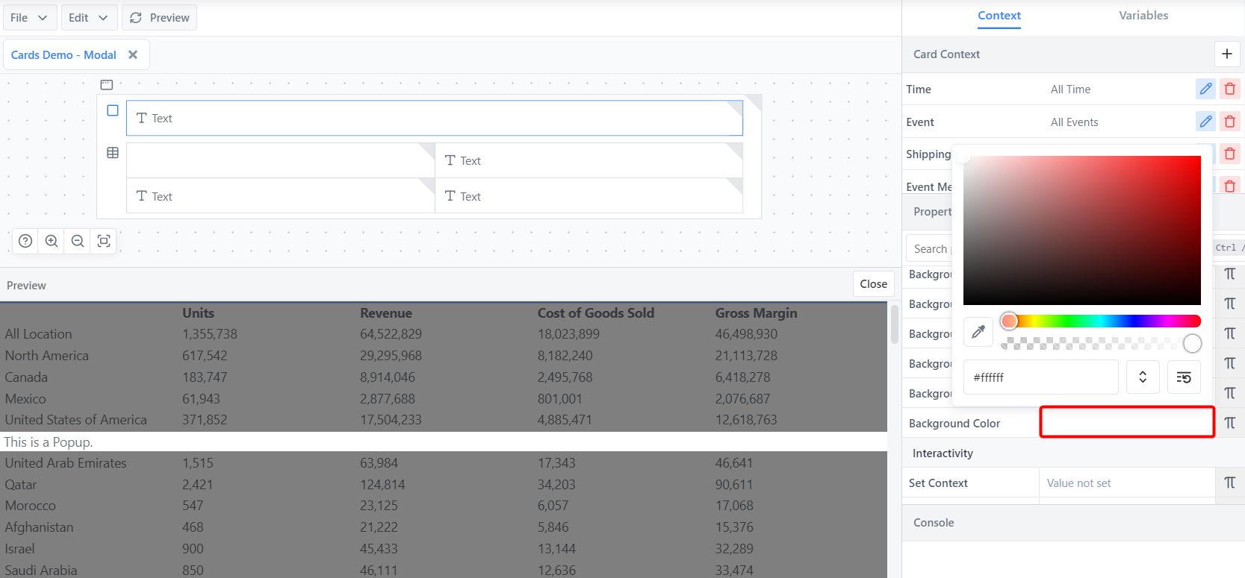1245x578 pixels.
Task: Toggle the color format switcher arrows
Action: click(x=1142, y=377)
